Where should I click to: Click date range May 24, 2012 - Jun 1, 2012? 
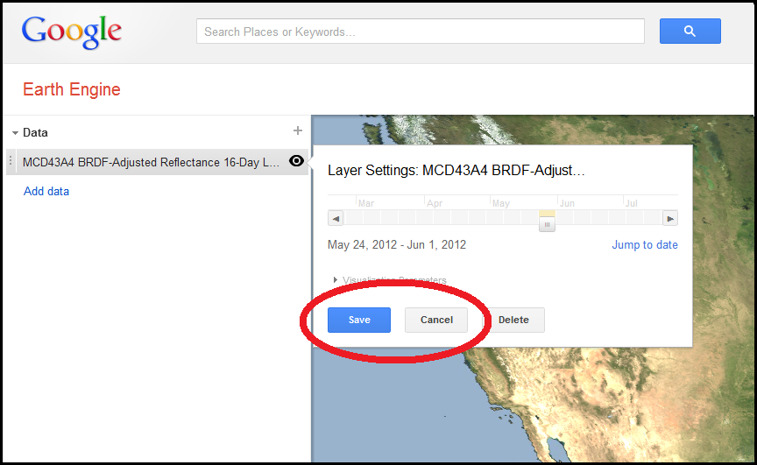[x=397, y=244]
